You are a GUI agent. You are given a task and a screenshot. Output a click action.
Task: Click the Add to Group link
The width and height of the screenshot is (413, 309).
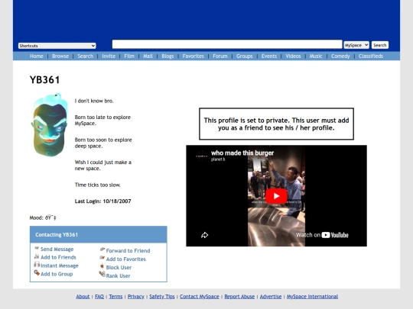pos(57,274)
